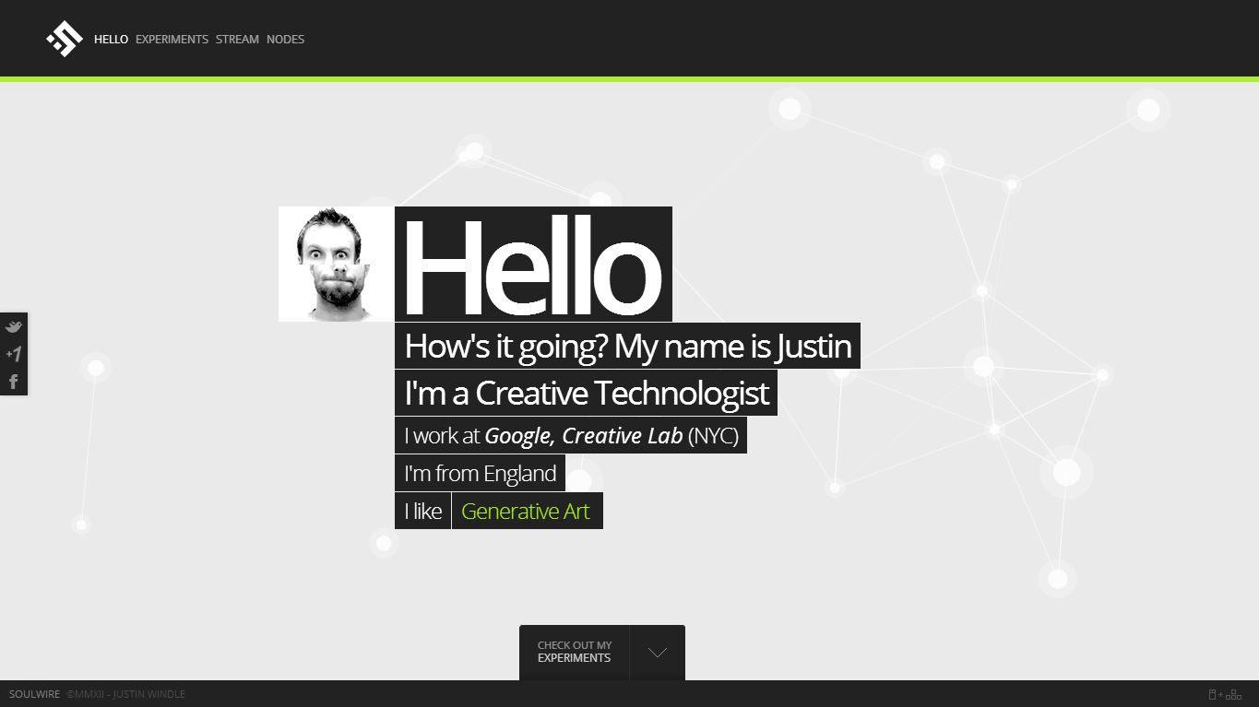Click the window-plus icon in the footer
Screen dimensions: 1259x707
click(x=1216, y=694)
